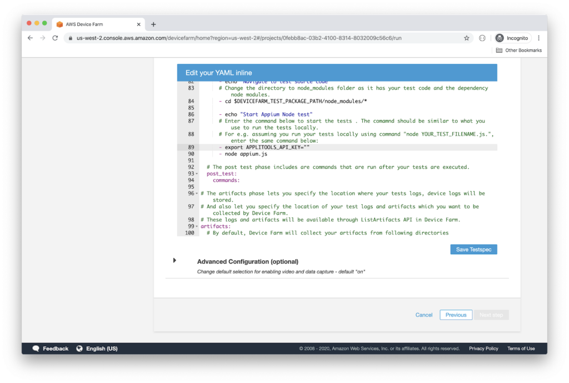The height and width of the screenshot is (383, 569).
Task: Click the globe language icon
Action: (79, 349)
